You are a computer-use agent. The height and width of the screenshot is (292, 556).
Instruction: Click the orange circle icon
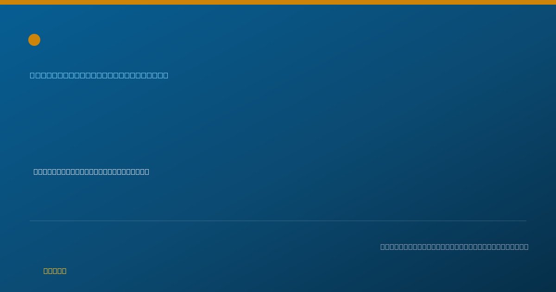(34, 40)
